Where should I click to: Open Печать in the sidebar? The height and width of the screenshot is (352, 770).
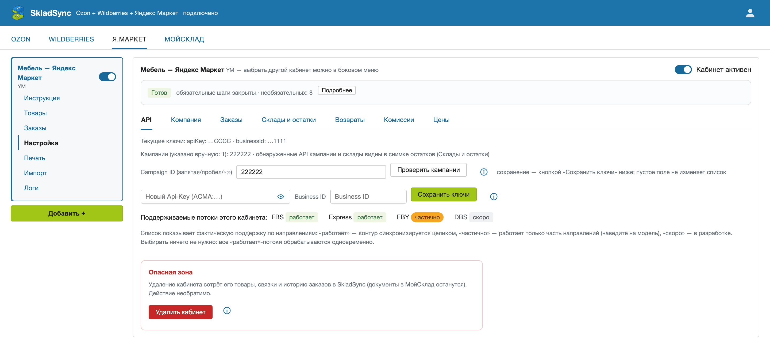click(x=34, y=158)
